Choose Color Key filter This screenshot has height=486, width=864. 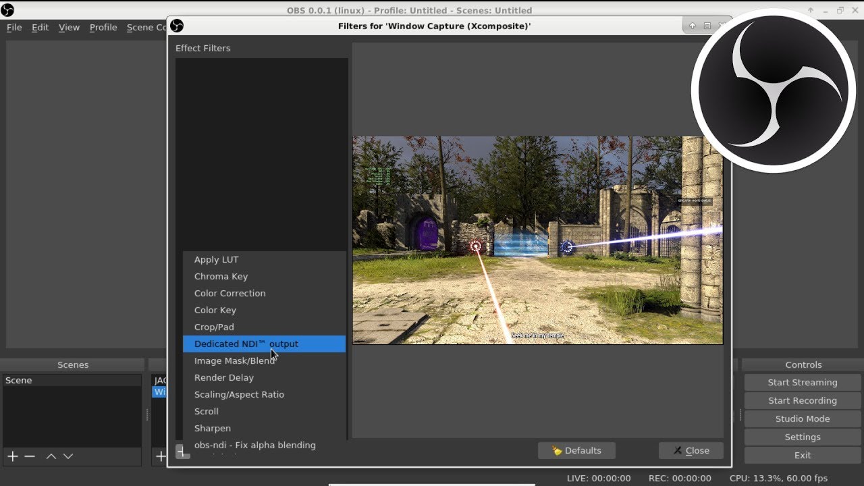[264, 310]
